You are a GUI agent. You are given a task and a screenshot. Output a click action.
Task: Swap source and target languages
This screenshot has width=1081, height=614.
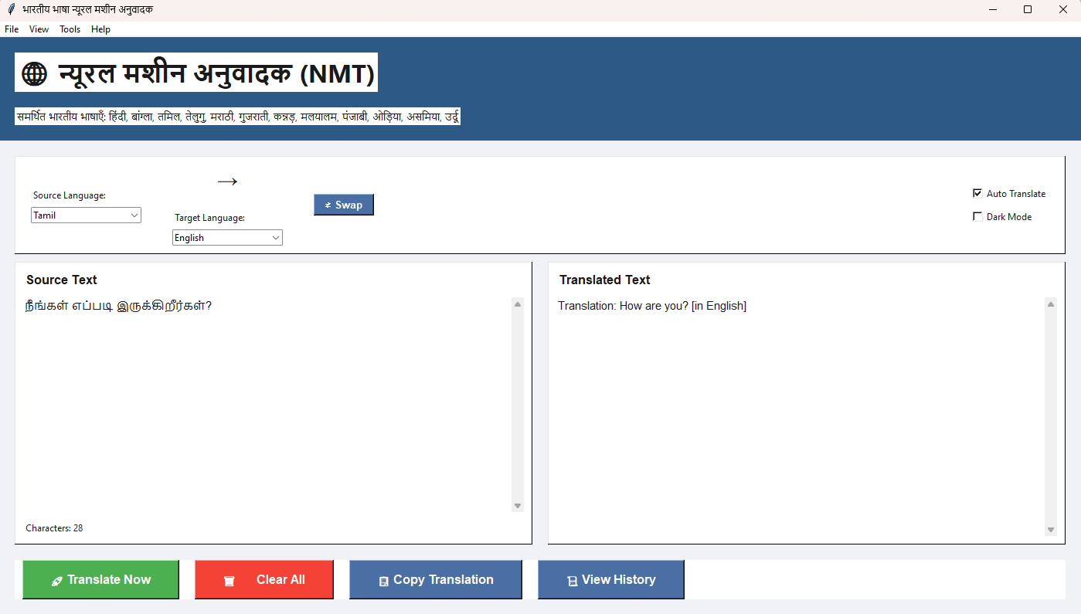(x=344, y=205)
